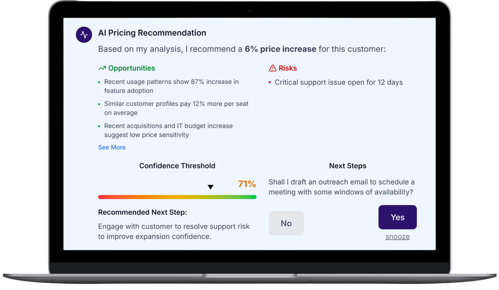Click the critical support issue risk item
This screenshot has width=499, height=290.
338,82
